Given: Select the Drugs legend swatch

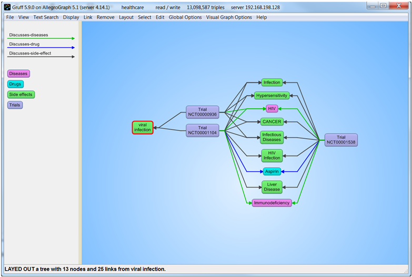Looking at the screenshot, I should (x=15, y=84).
